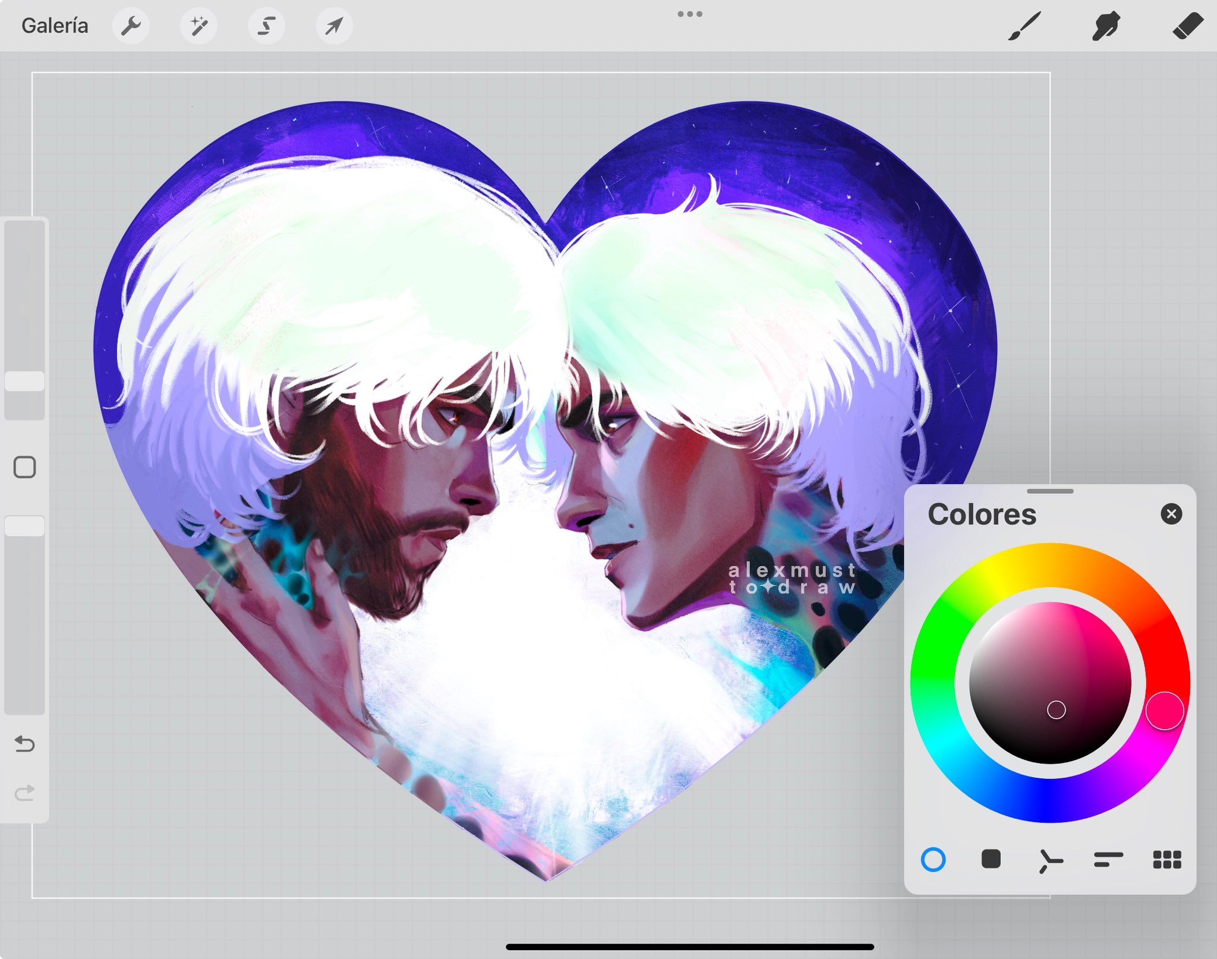Select the Paint brush tool
This screenshot has height=959, width=1217.
[1024, 26]
